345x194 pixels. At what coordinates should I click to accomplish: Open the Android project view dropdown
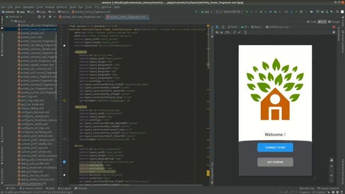[14, 17]
